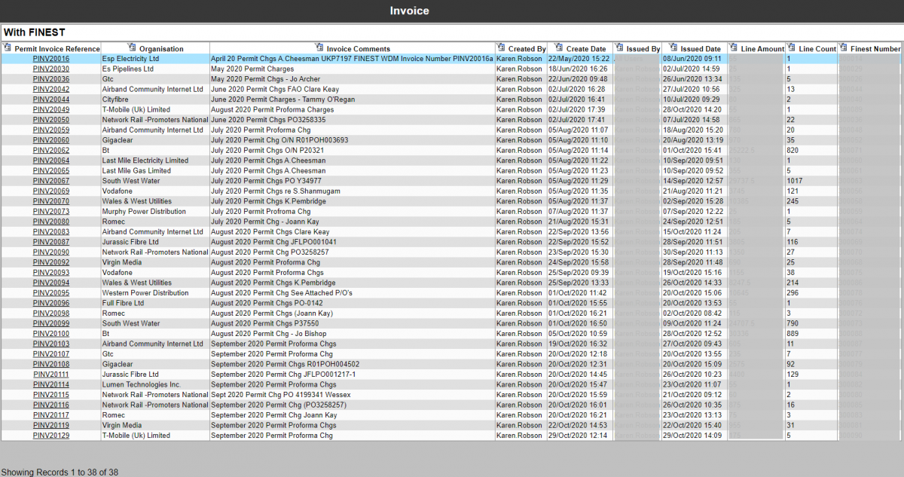Screen dimensions: 904x477
Task: Sort by the Organisation column header text
Action: [x=161, y=49]
